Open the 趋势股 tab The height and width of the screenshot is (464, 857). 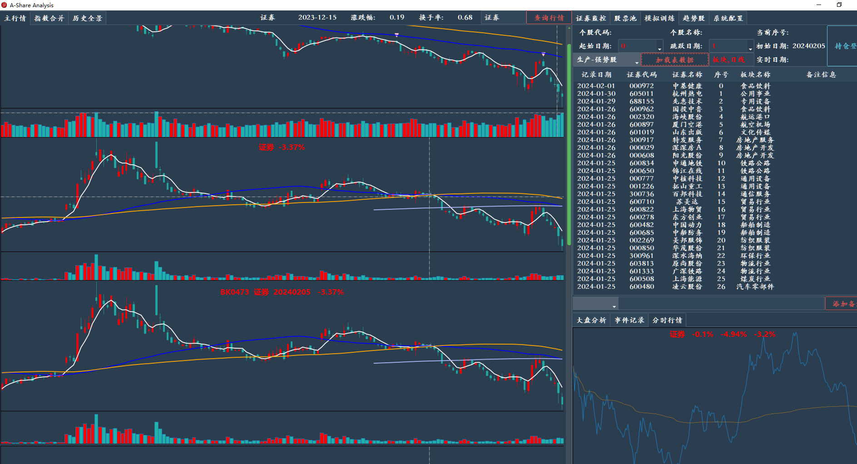point(694,18)
